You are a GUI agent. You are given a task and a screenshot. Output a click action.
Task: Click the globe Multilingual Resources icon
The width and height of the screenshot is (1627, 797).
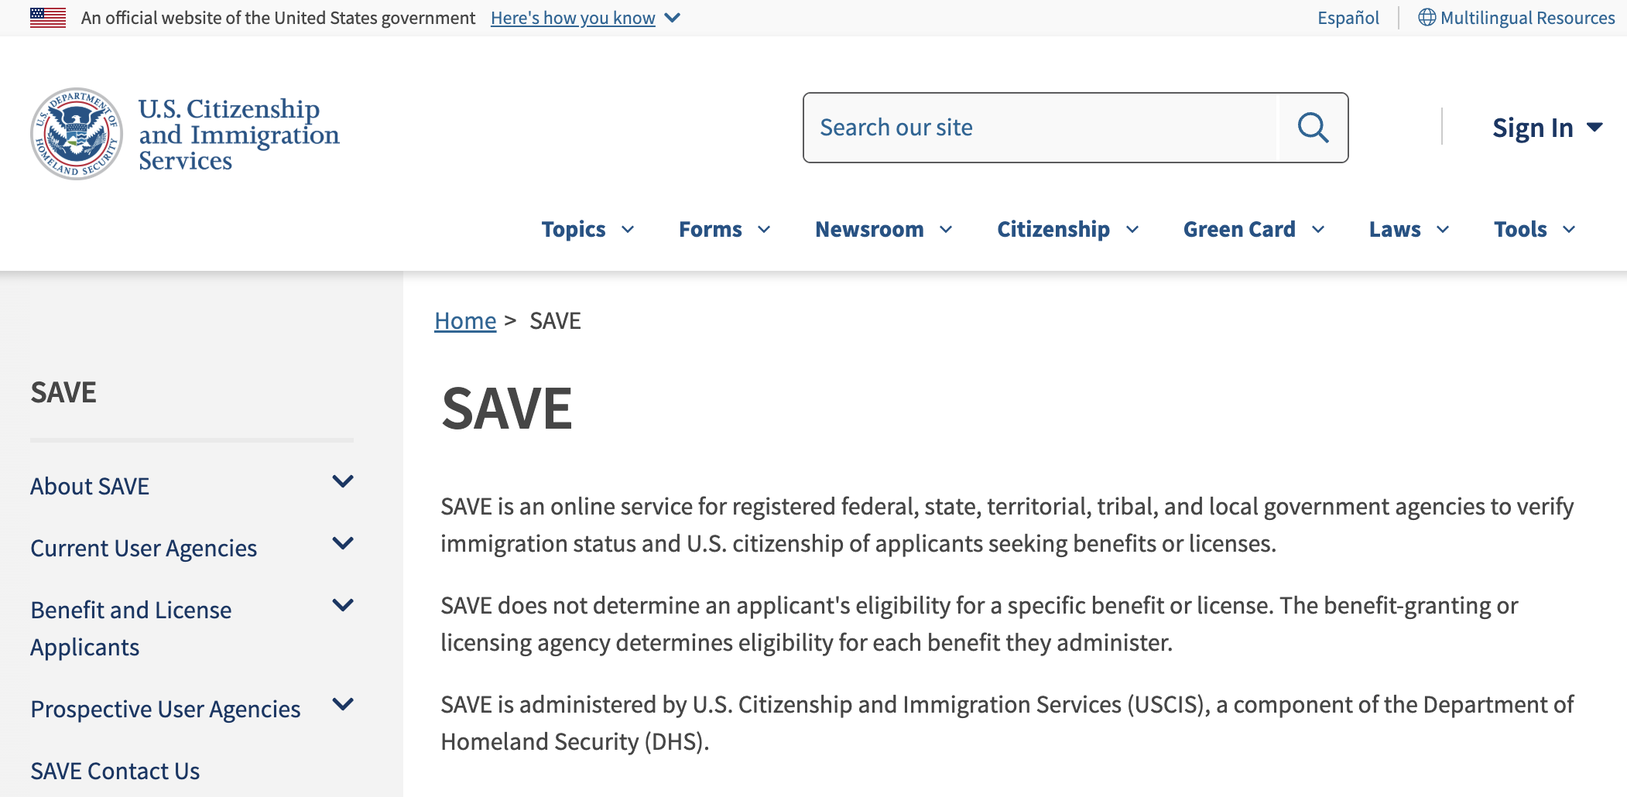pos(1427,18)
